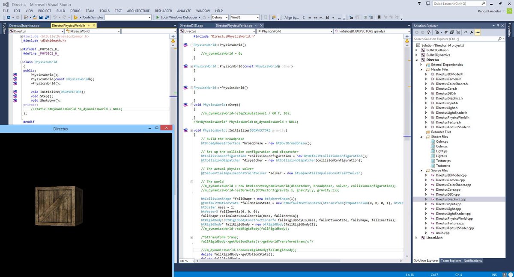514x277 pixels.
Task: Expand the LinearMath project node
Action: click(x=417, y=238)
